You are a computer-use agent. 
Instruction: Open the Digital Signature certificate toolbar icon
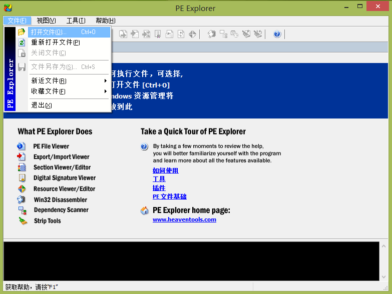point(158,34)
